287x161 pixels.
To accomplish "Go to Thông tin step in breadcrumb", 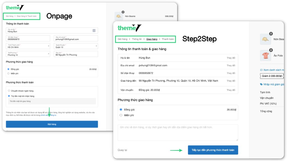I will point(137,39).
